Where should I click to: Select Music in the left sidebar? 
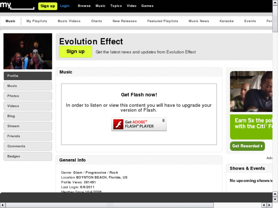(28, 86)
